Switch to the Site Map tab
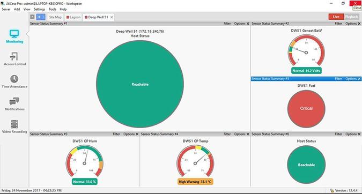The height and width of the screenshot is (194, 362). tap(55, 17)
